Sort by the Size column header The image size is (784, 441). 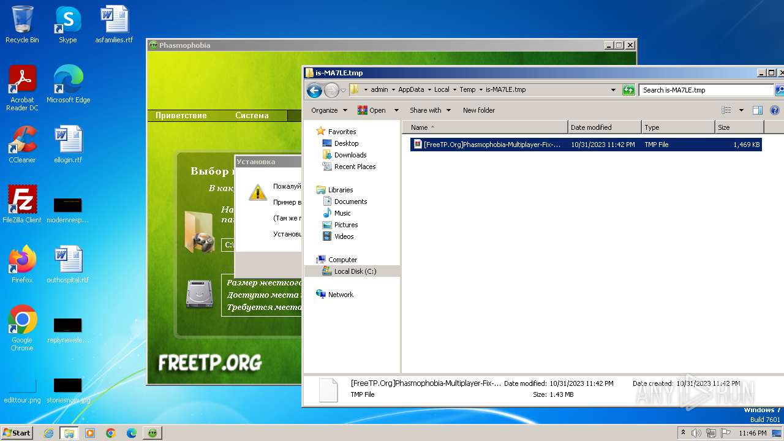[x=739, y=127]
